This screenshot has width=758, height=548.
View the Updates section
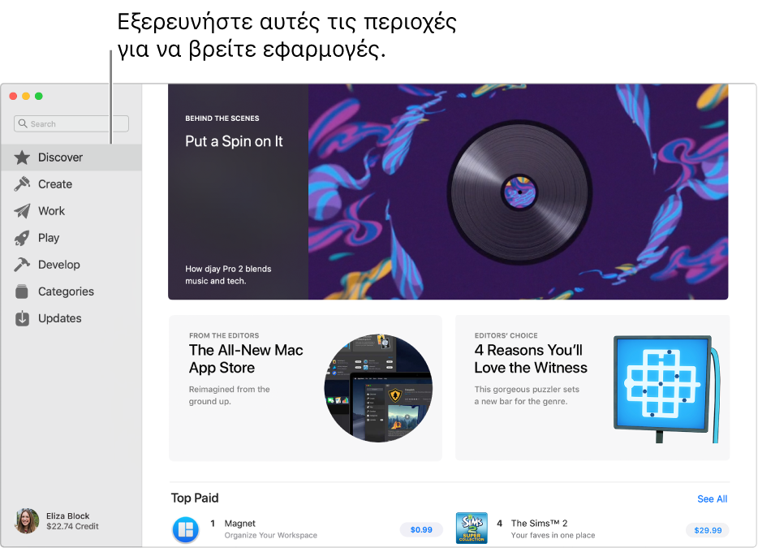coord(71,318)
